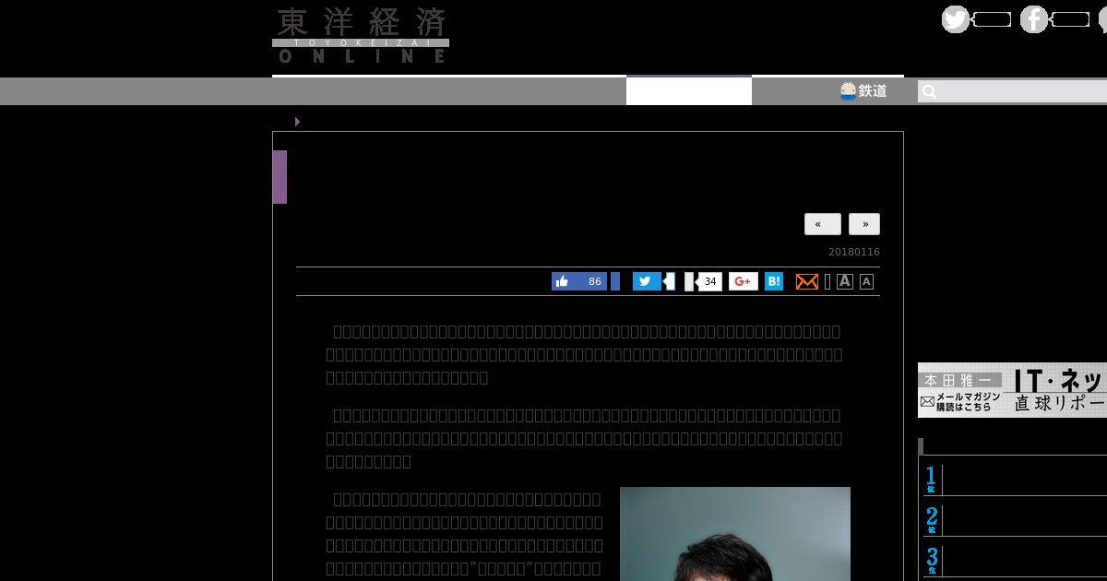
Task: Go to previous article with « button
Action: point(822,224)
